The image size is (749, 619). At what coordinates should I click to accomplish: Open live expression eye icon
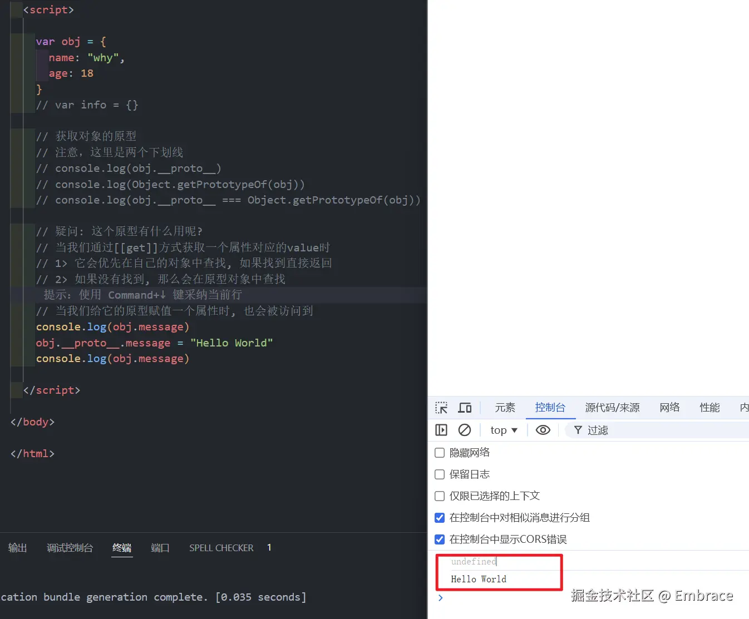(543, 430)
